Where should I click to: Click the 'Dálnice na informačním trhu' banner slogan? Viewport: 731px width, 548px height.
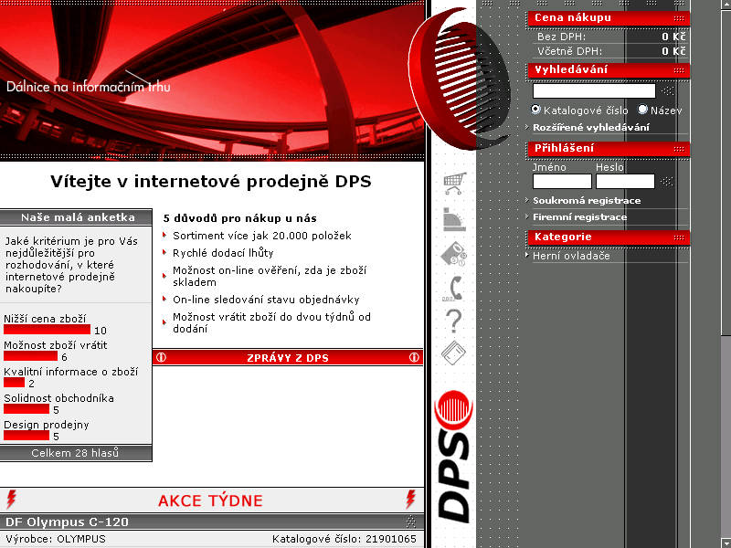coord(88,87)
